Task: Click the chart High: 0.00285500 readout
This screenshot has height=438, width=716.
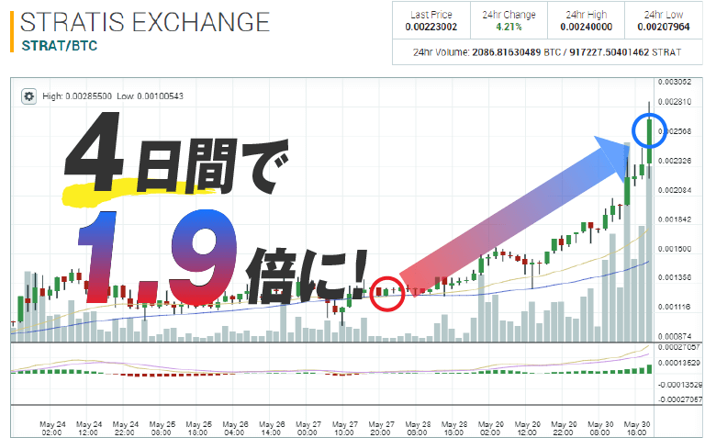Action: pyautogui.click(x=77, y=96)
